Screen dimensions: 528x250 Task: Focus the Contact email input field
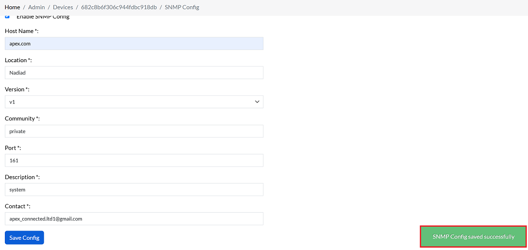point(134,218)
